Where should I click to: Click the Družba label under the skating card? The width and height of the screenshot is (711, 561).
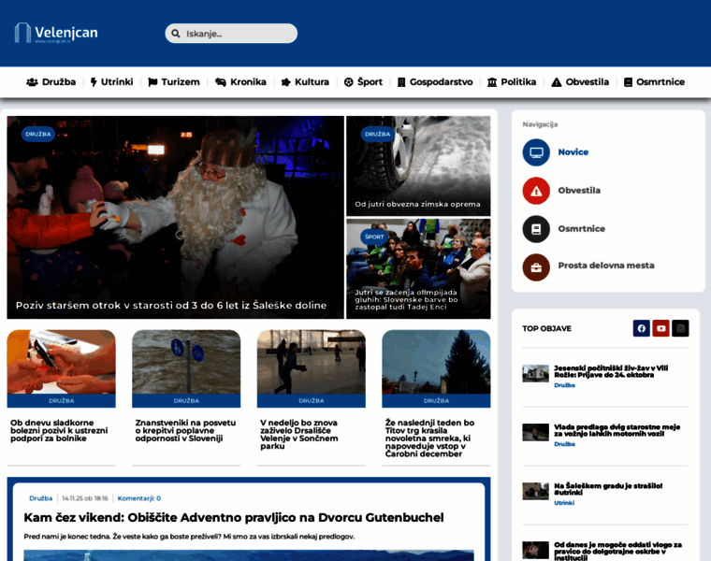311,400
